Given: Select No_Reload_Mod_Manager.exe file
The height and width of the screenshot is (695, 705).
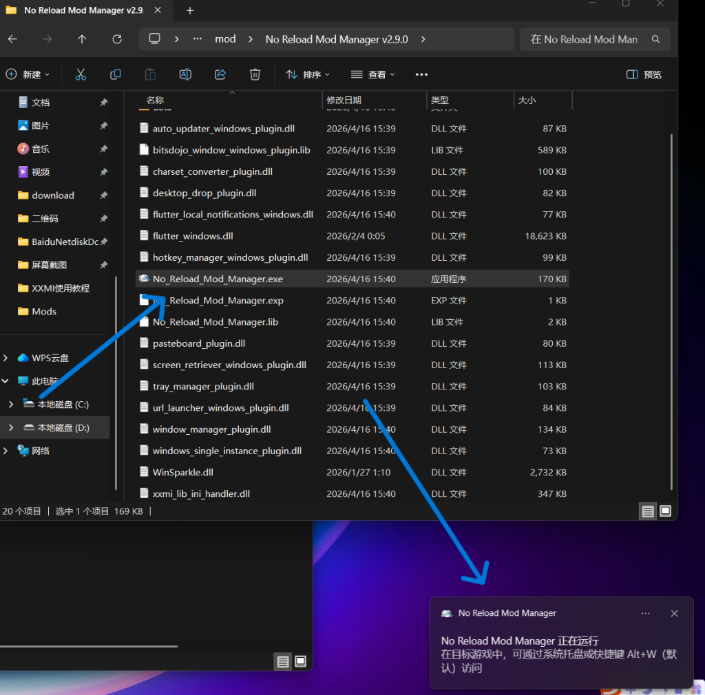Looking at the screenshot, I should (x=352, y=279).
